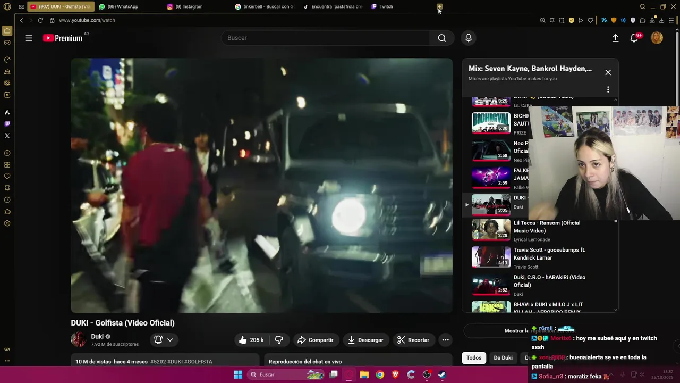
Task: Click the zoom magnifier icon in toolbar
Action: pyautogui.click(x=542, y=20)
